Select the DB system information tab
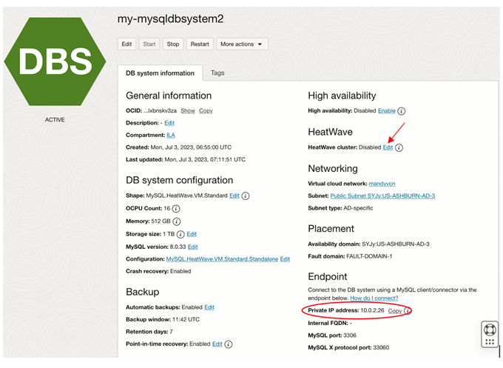Screen dimensions: 503x368 pos(160,73)
